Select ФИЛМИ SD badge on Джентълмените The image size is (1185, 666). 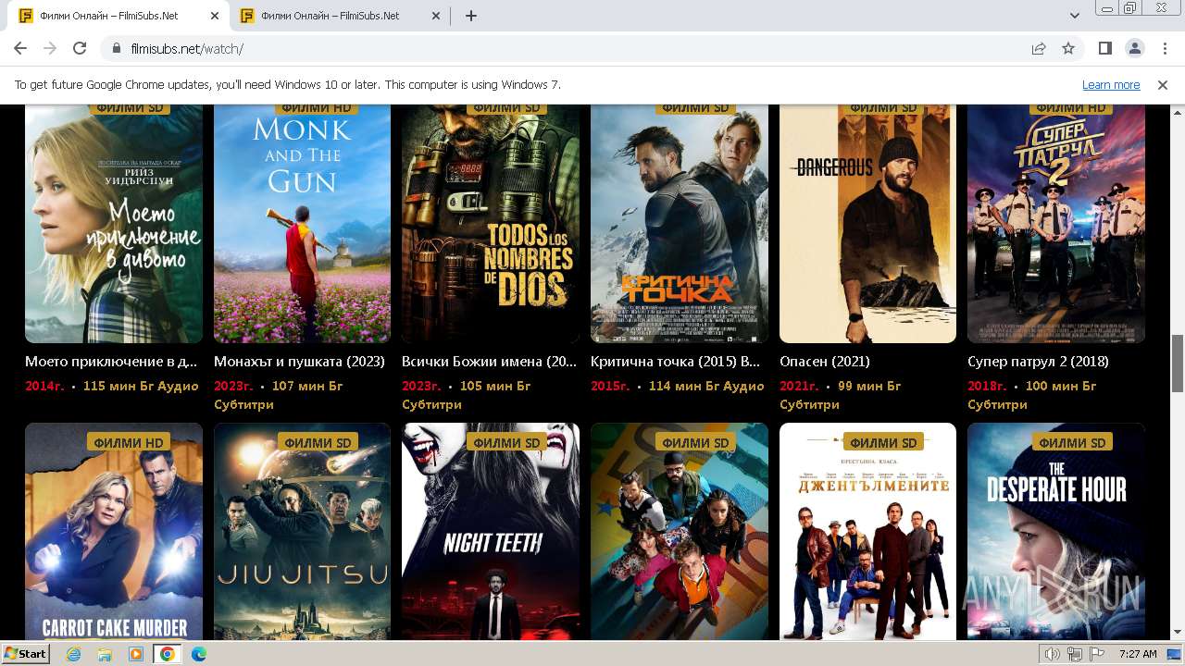click(883, 442)
